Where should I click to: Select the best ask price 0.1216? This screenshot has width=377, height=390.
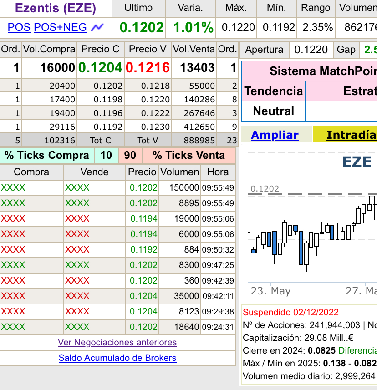[148, 68]
